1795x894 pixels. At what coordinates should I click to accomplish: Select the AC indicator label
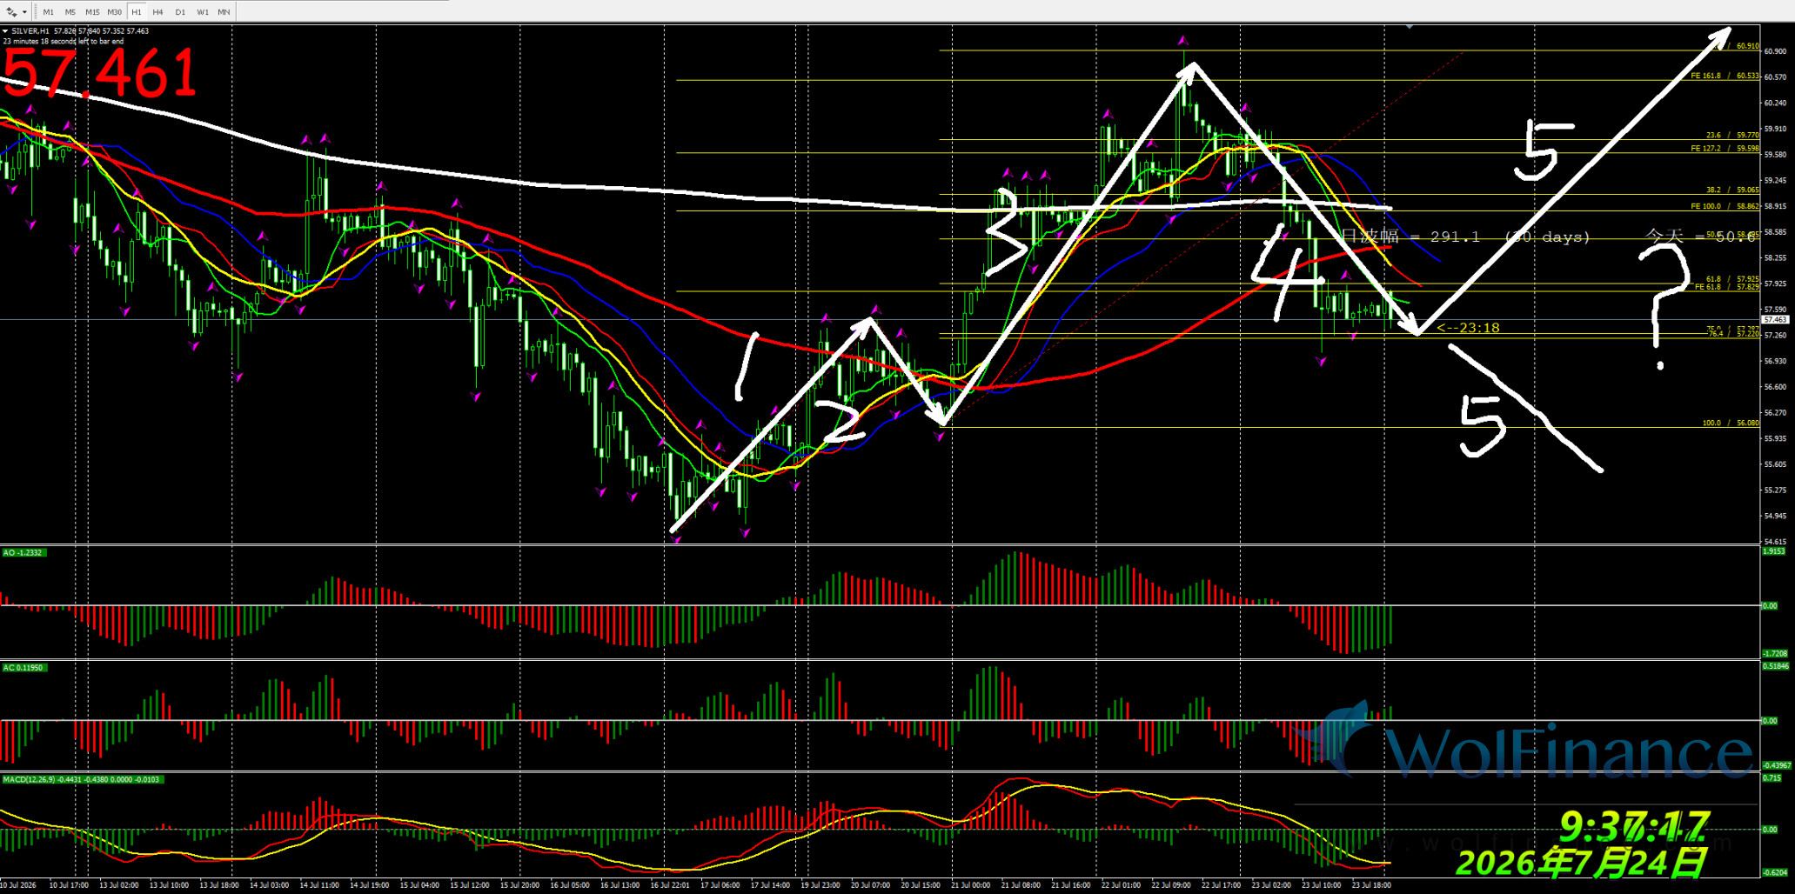23,668
